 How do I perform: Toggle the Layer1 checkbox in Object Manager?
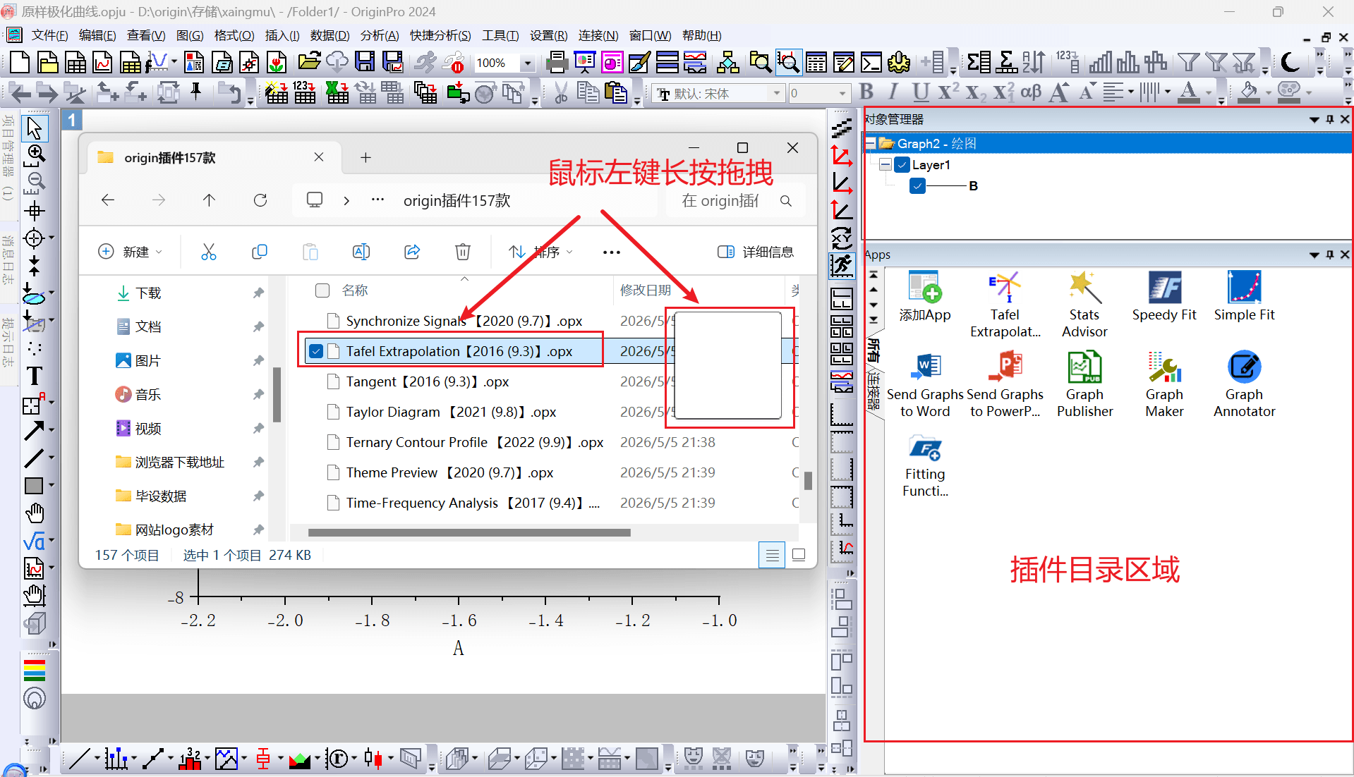[902, 165]
